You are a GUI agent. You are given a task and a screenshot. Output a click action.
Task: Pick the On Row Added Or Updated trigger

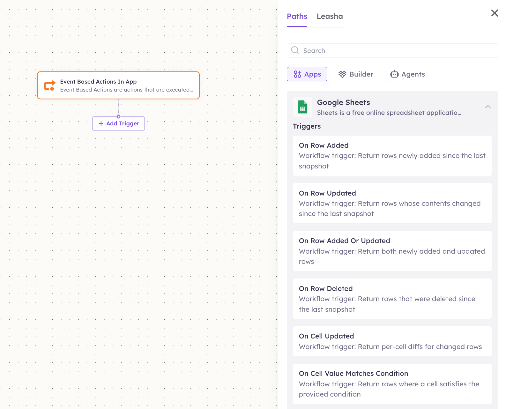[x=392, y=251]
